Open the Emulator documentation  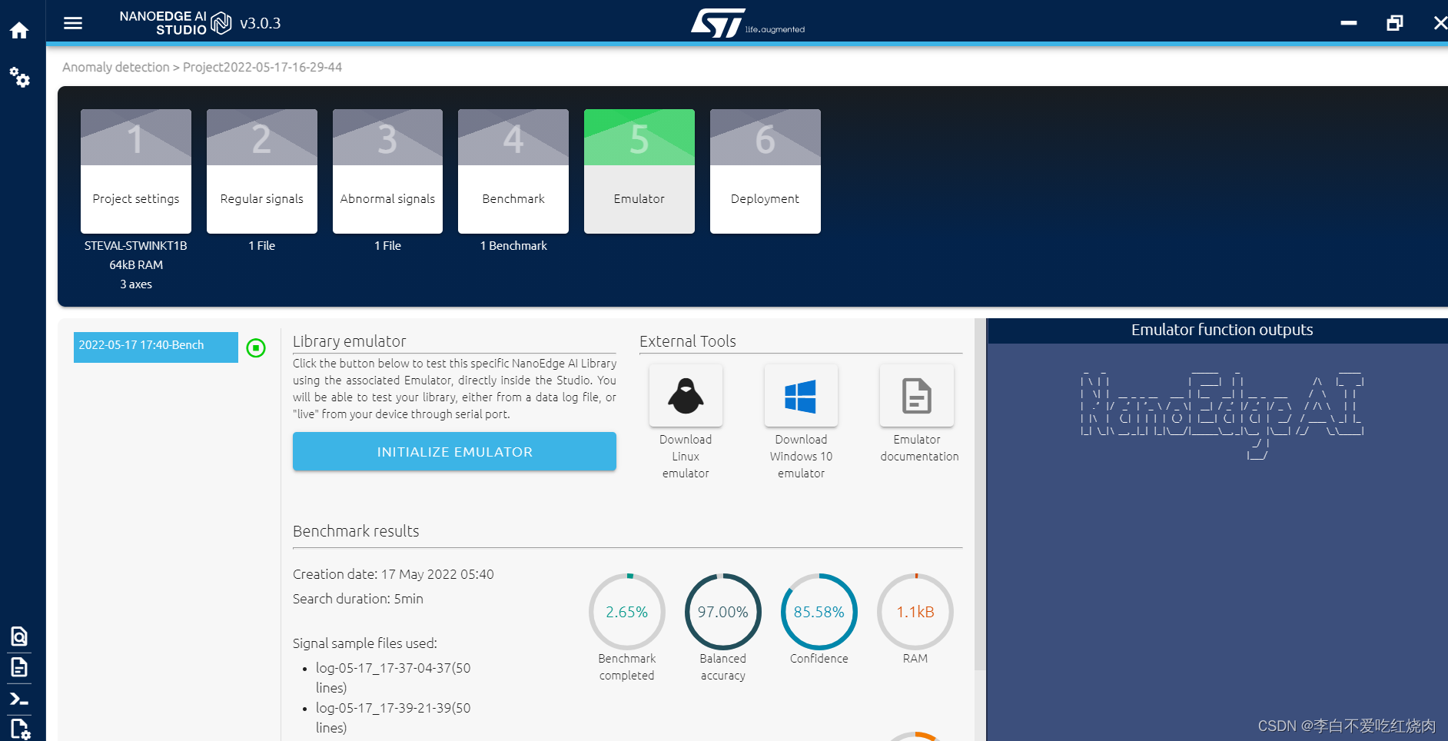tap(917, 396)
